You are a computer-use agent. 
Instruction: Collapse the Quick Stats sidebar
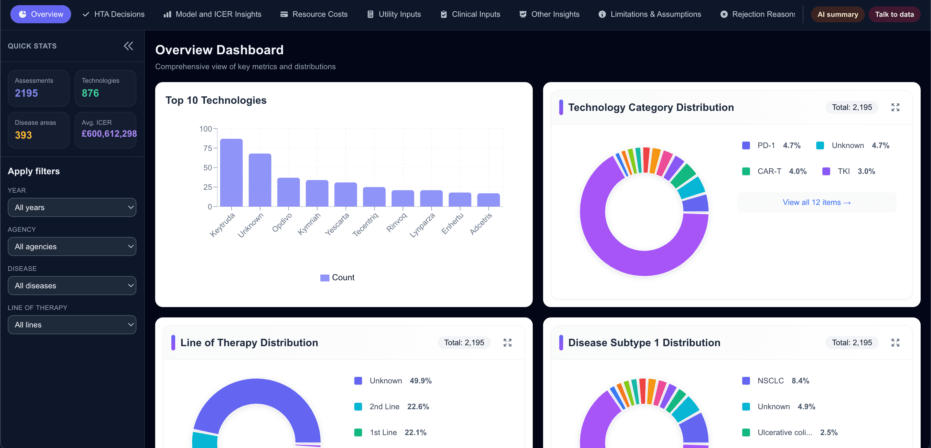pyautogui.click(x=128, y=46)
